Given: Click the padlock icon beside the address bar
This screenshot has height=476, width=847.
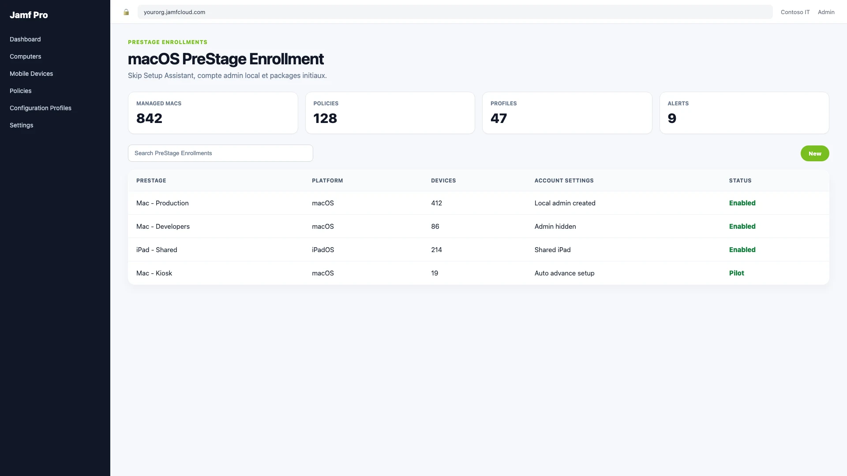Looking at the screenshot, I should click(126, 12).
